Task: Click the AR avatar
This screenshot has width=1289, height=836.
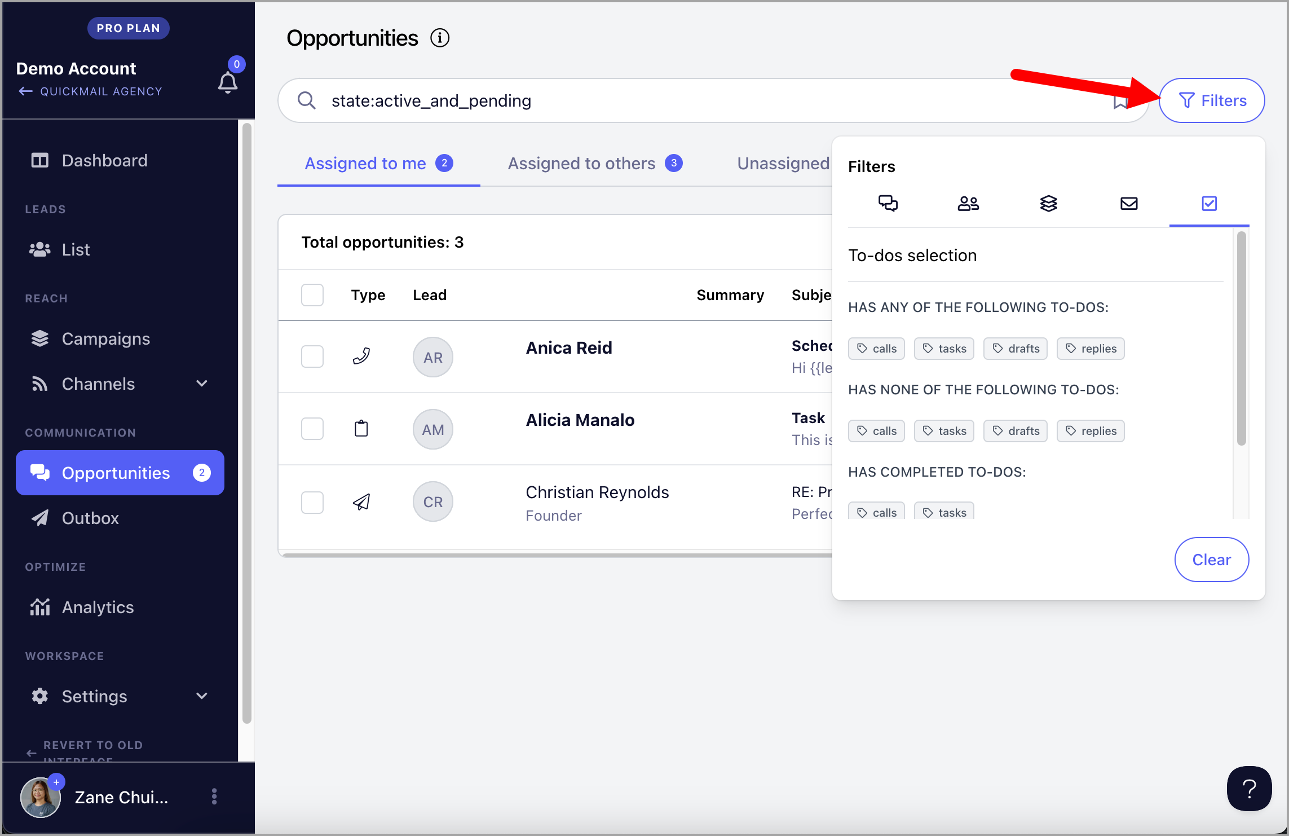Action: 433,357
